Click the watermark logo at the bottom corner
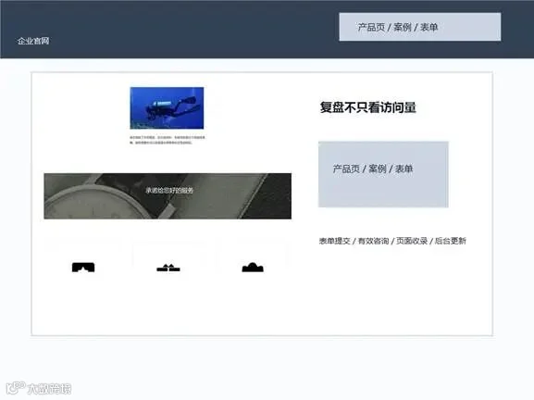Viewport: 534px width, 400px height. 39,388
